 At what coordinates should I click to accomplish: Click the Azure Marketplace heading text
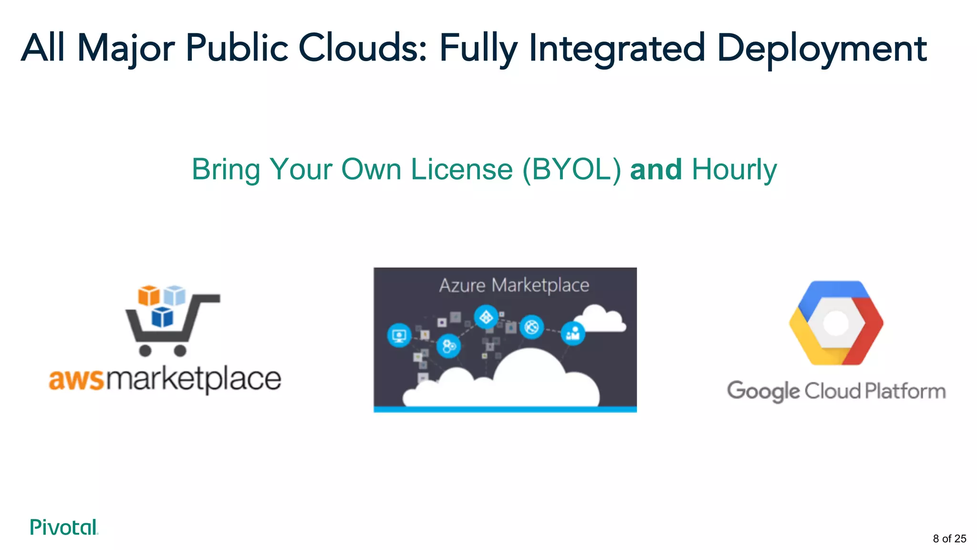point(514,286)
